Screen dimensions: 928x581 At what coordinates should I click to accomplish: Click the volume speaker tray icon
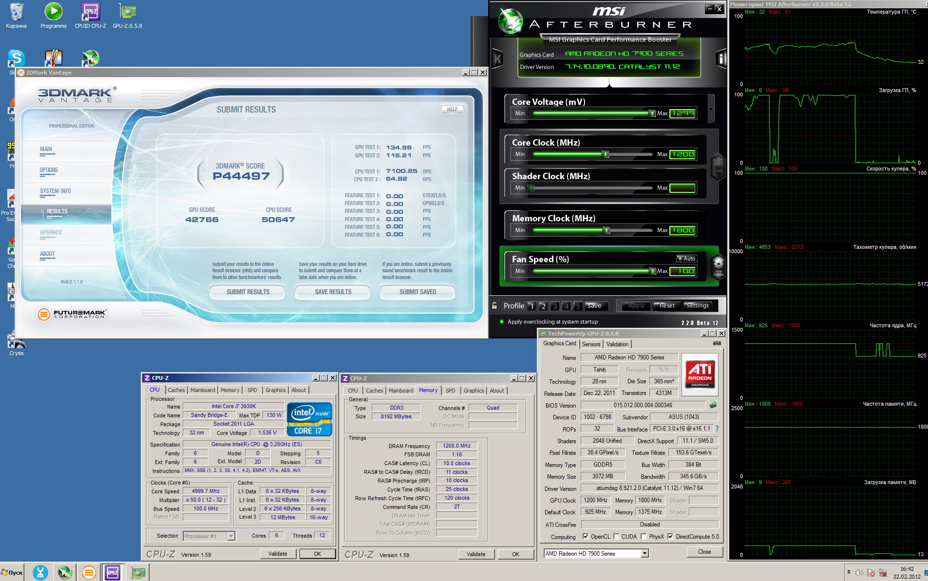click(x=859, y=573)
